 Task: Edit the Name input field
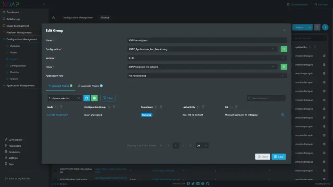click(207, 40)
